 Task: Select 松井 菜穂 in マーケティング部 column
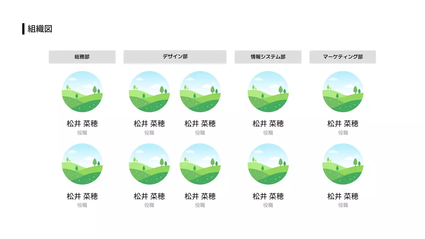tap(343, 123)
